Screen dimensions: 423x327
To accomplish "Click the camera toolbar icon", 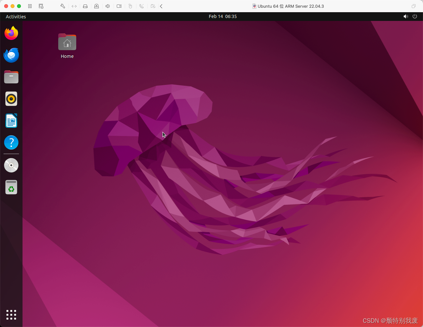I will pyautogui.click(x=119, y=6).
